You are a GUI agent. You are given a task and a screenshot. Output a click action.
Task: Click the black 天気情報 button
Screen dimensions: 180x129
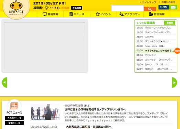coord(76,8)
